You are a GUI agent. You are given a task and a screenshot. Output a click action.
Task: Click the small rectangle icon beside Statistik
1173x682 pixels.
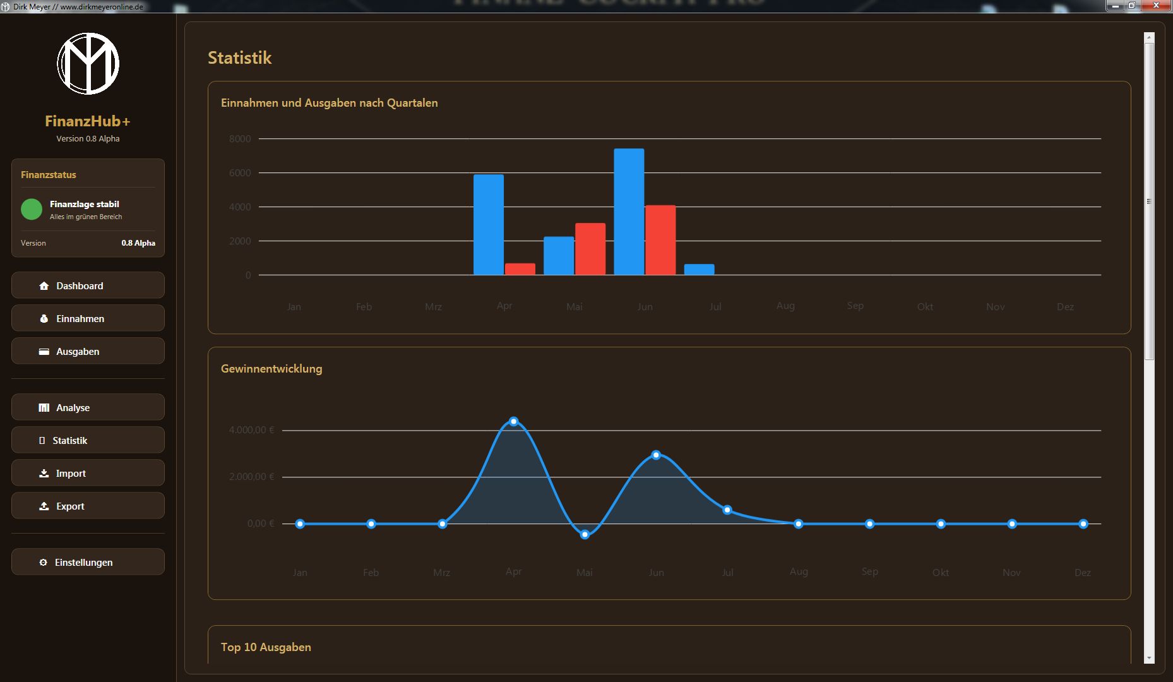[x=42, y=441]
